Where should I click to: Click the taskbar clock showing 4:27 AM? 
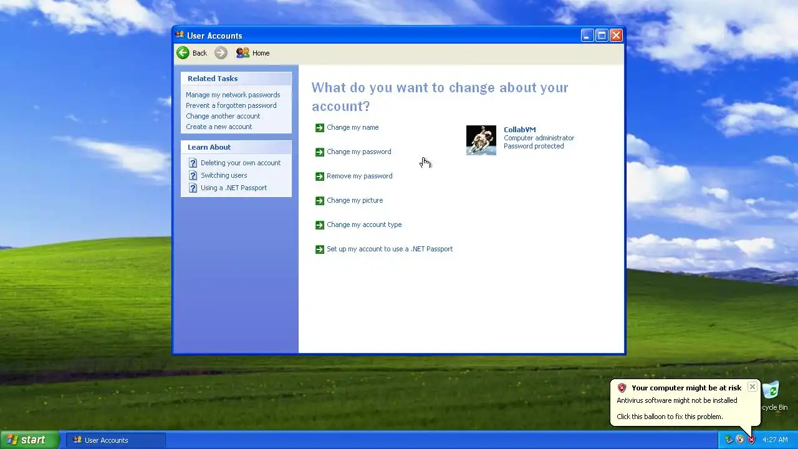coord(775,440)
